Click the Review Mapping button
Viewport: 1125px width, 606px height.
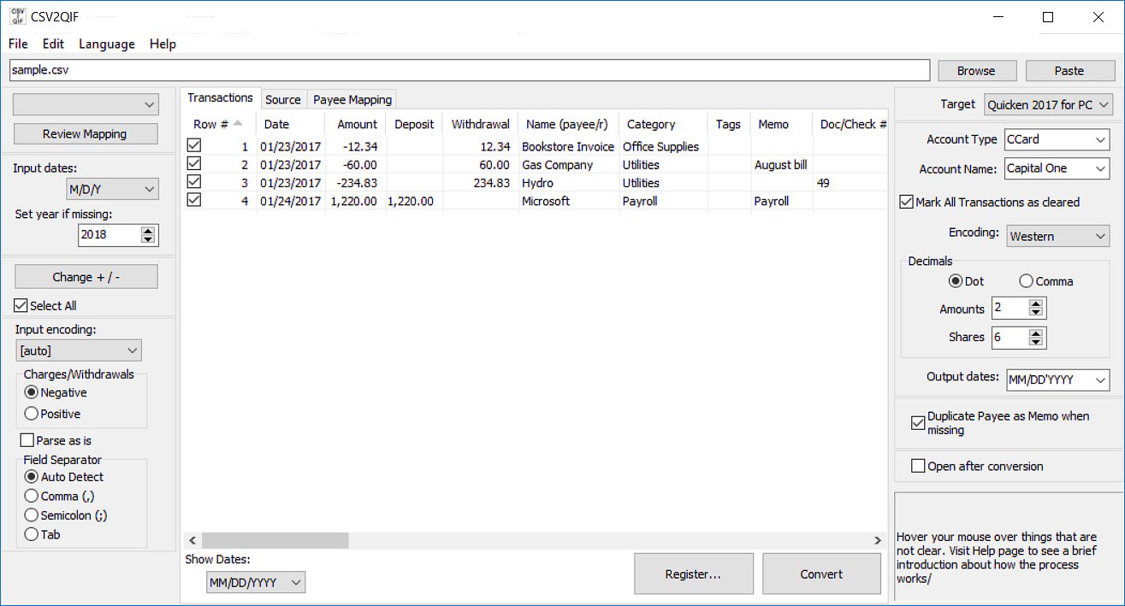coord(85,133)
